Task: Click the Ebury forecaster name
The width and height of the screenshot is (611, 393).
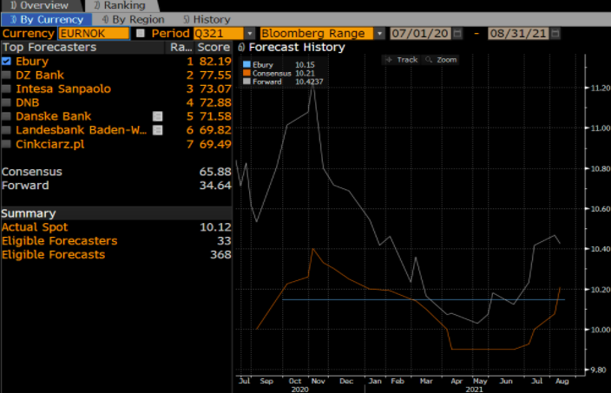Action: pos(32,61)
